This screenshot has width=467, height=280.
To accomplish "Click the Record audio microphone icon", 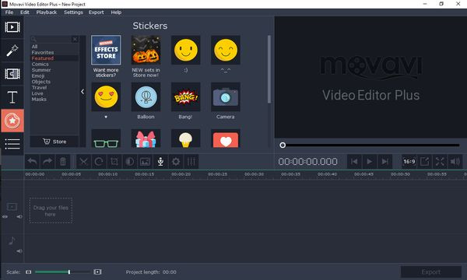I will [x=160, y=162].
